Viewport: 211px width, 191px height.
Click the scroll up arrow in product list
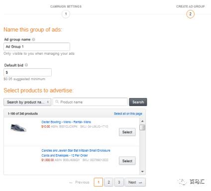(142, 121)
